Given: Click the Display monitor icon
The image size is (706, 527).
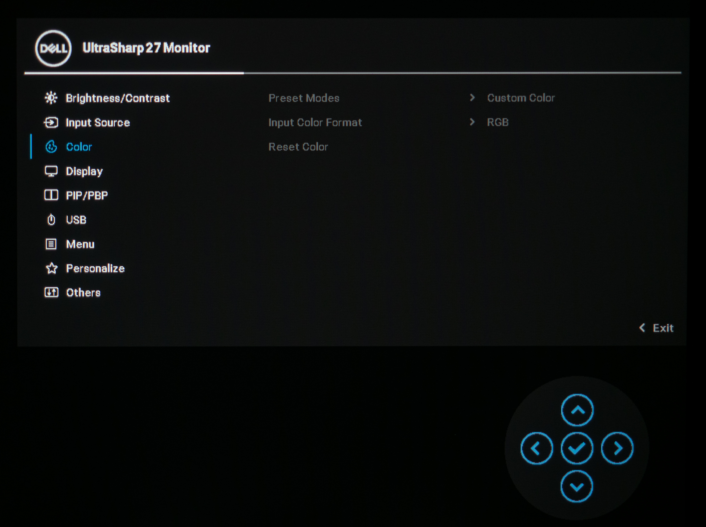Looking at the screenshot, I should (x=51, y=171).
